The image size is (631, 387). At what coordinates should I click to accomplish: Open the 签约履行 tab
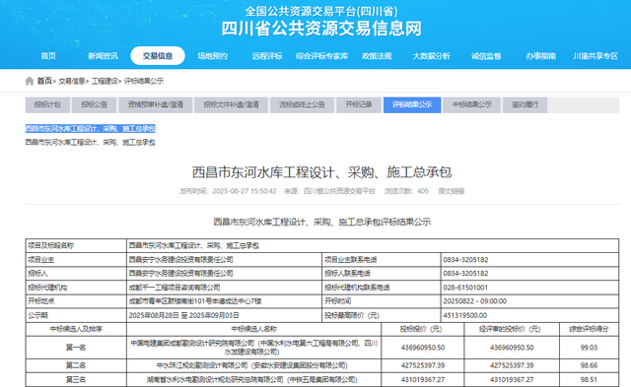(x=525, y=105)
